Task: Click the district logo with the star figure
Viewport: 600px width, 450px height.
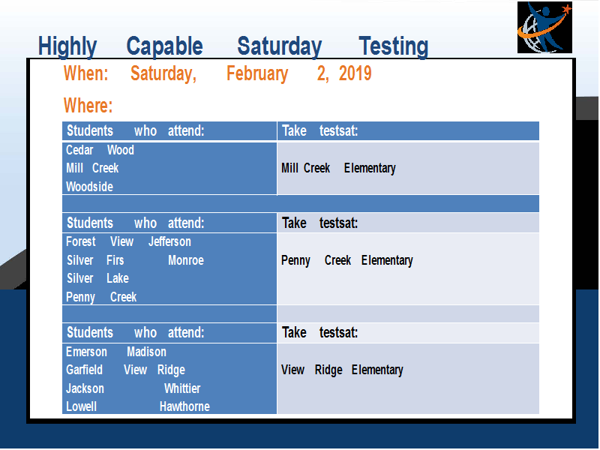Action: click(x=544, y=27)
